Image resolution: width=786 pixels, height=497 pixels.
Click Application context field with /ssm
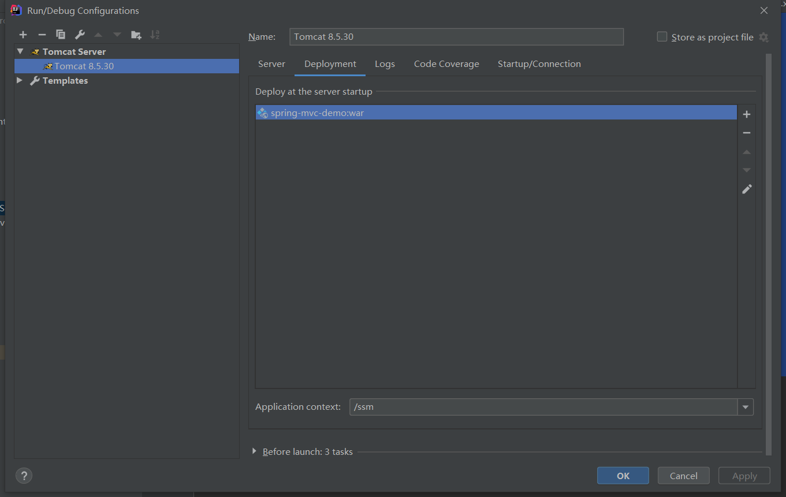click(543, 407)
